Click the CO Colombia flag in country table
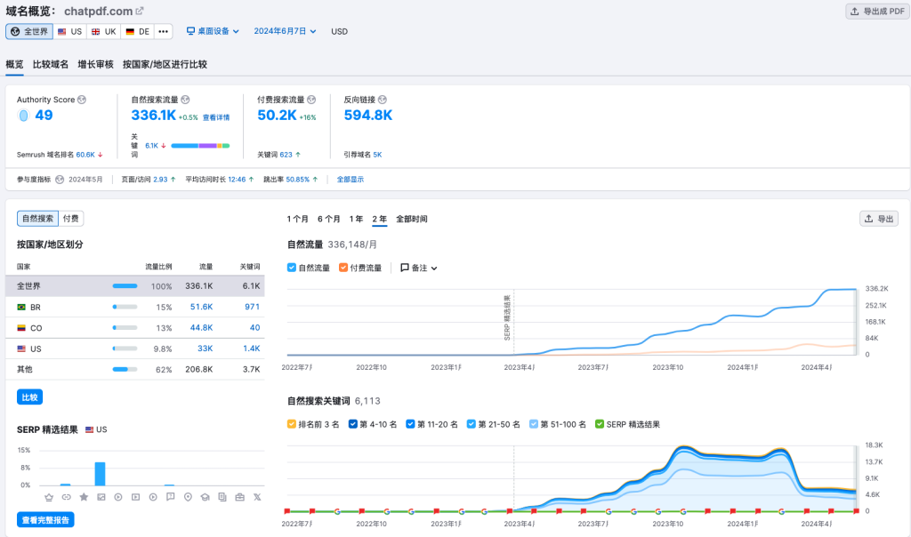The width and height of the screenshot is (911, 537). point(21,328)
